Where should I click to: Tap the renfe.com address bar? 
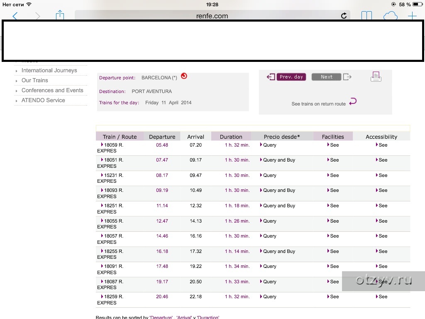click(212, 16)
